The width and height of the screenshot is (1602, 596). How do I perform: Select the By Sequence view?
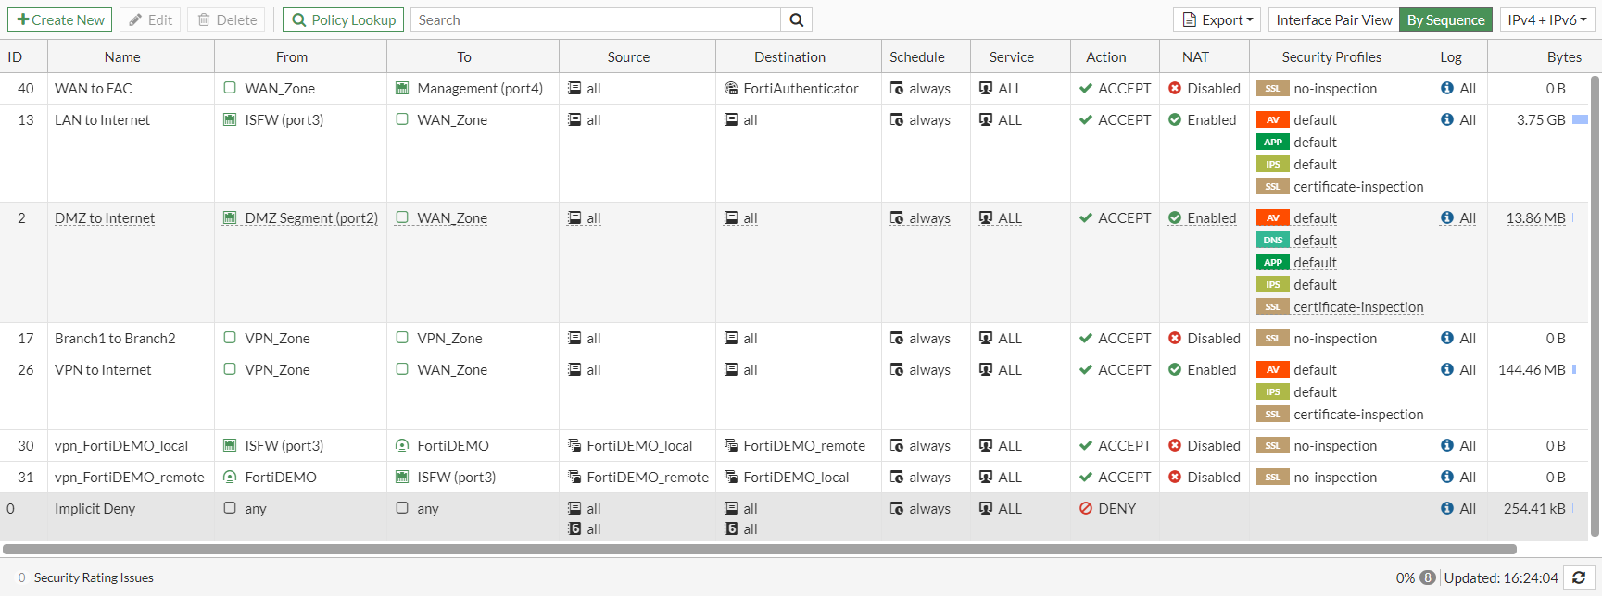coord(1445,20)
